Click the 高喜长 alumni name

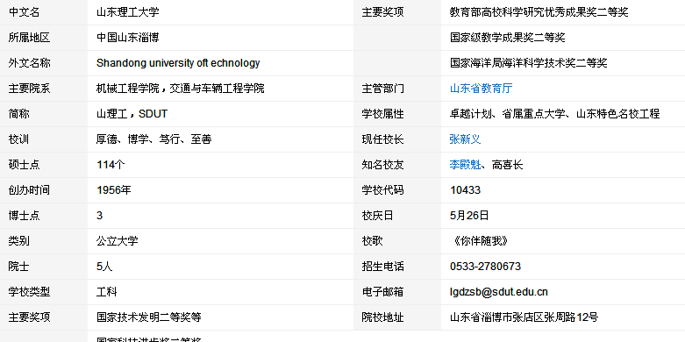507,165
